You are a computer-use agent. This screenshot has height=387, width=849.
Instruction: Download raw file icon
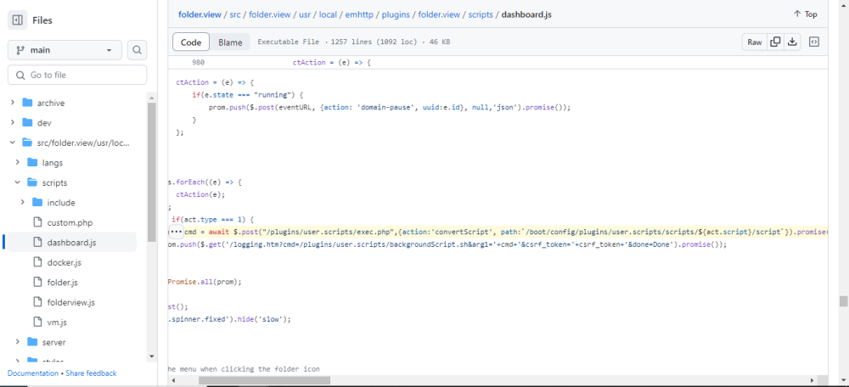click(x=793, y=42)
